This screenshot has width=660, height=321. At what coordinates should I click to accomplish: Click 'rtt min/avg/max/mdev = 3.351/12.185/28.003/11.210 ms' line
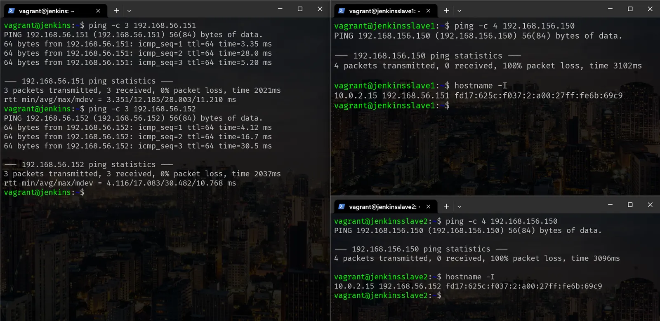coord(120,100)
